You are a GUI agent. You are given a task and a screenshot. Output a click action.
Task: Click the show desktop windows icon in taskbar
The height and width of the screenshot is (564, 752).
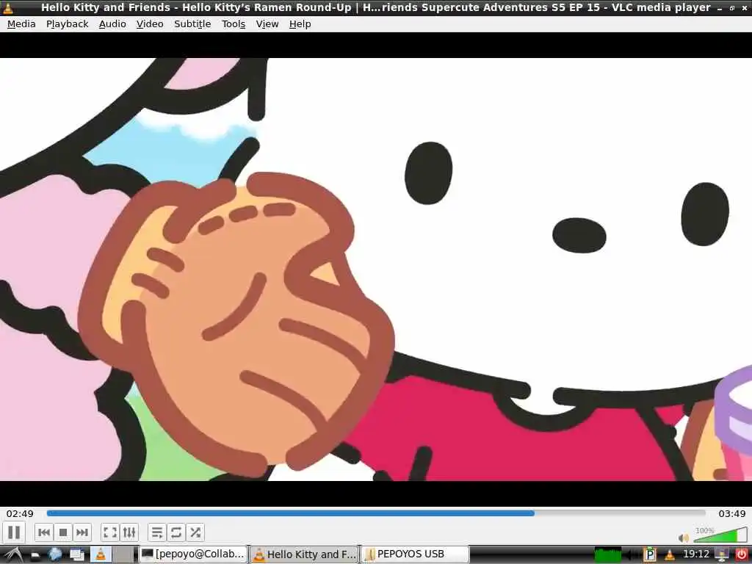pos(76,554)
